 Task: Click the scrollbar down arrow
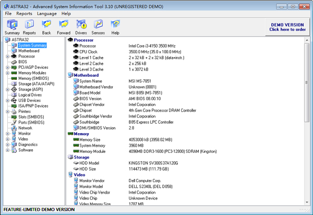(307, 202)
